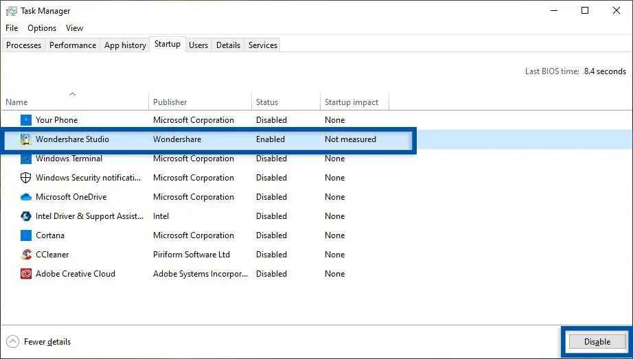Maximize the Task Manager window
633x359 pixels.
[584, 11]
